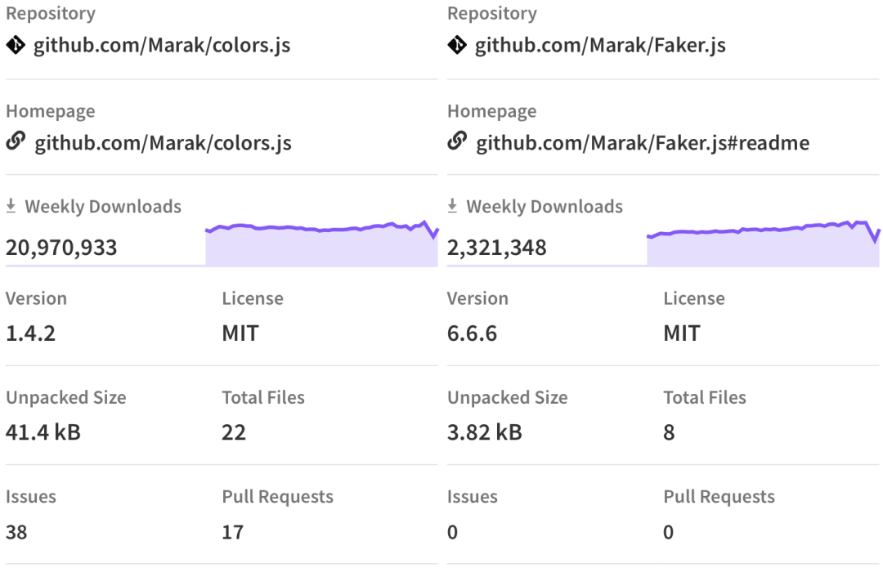Click the Faker.js weekly downloads sparkline chart

pos(764,244)
